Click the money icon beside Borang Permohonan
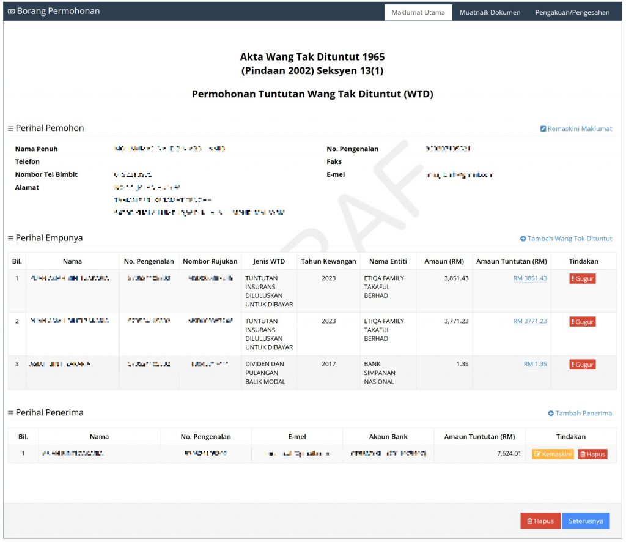Viewport: 626px width, 542px height. pyautogui.click(x=11, y=11)
